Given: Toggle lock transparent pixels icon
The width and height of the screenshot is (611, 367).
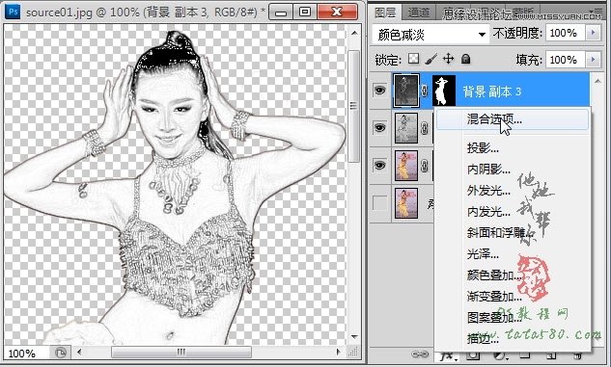Looking at the screenshot, I should click(413, 59).
